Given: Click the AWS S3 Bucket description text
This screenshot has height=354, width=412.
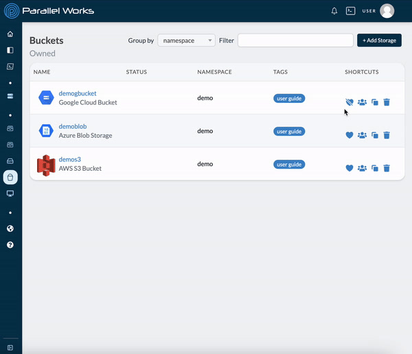Looking at the screenshot, I should click(x=80, y=169).
